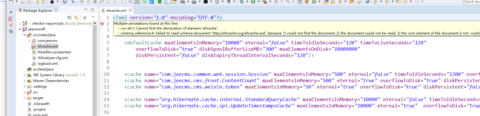
Task: Navigate Back with yellow arrow icon
Action: [405, 2]
